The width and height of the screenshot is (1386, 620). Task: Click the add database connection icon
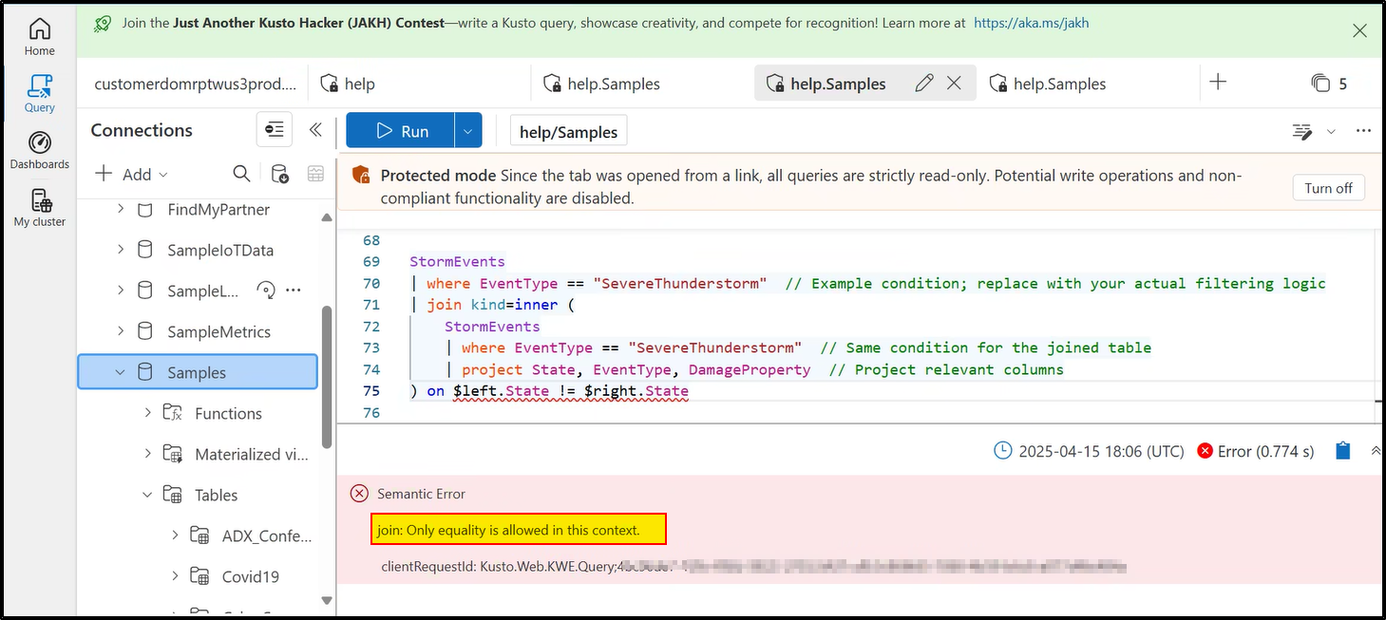[279, 174]
